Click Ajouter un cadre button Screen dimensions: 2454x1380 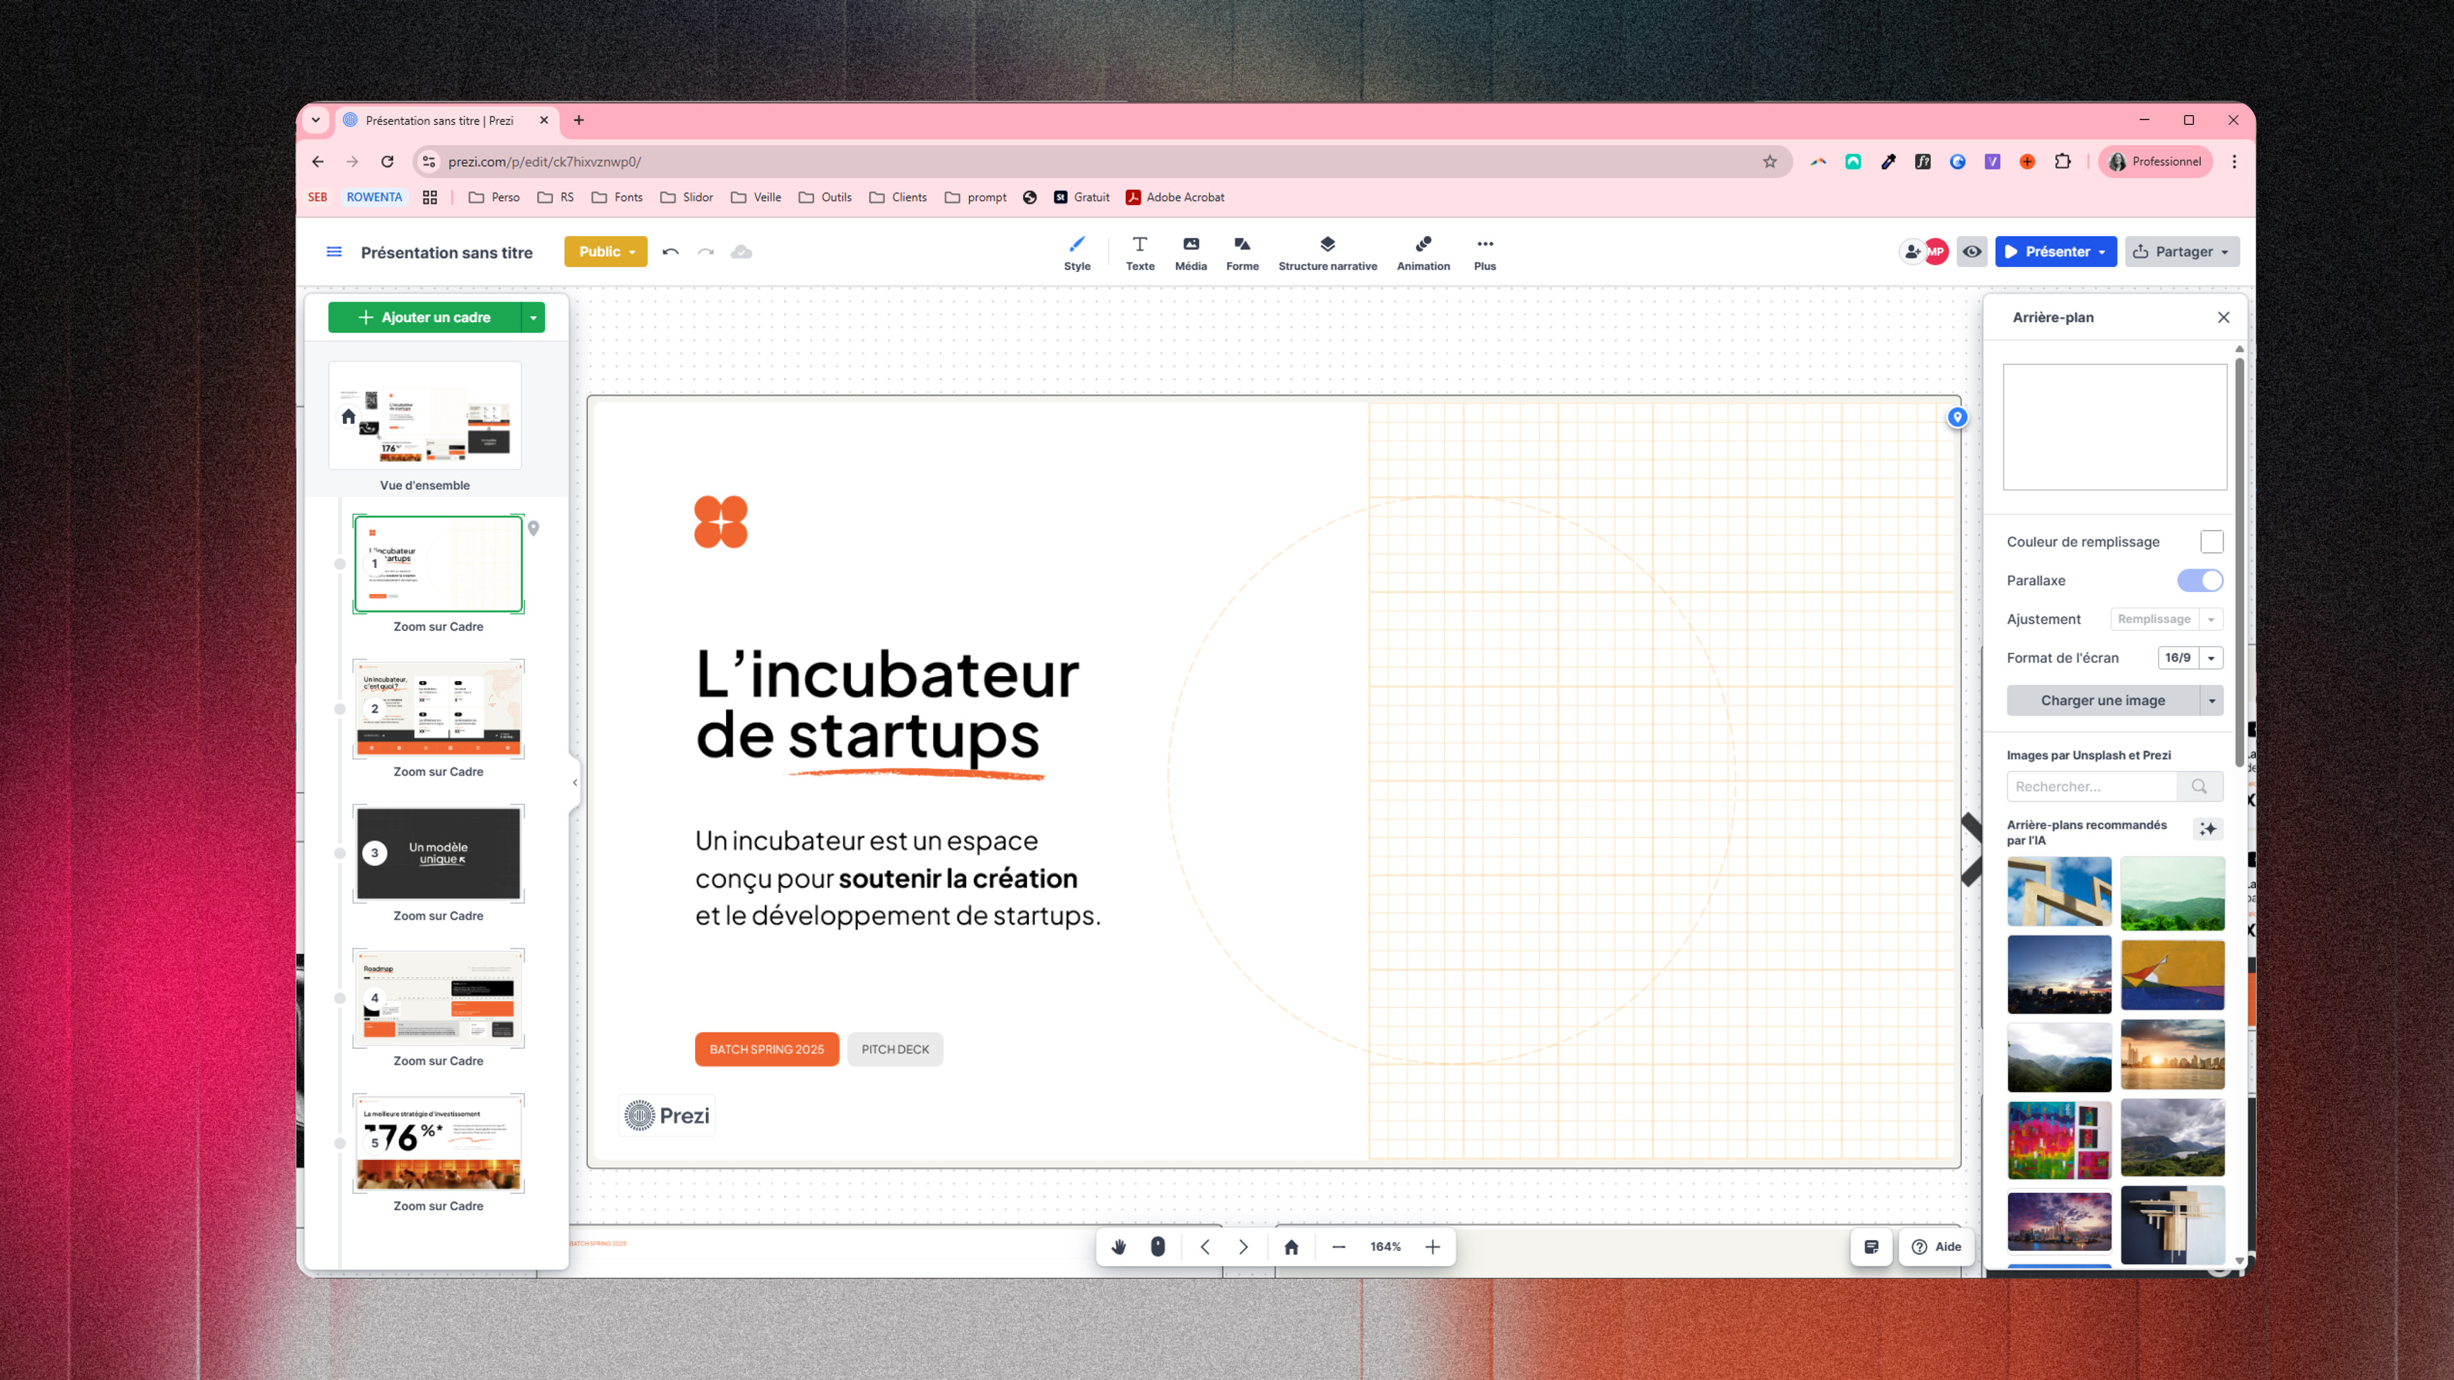coord(425,317)
